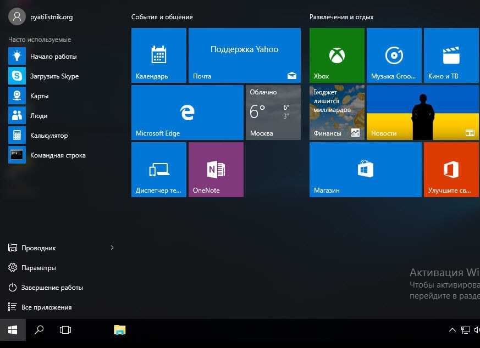Open the Новости news tile
The image size is (480, 348).
pyautogui.click(x=422, y=113)
